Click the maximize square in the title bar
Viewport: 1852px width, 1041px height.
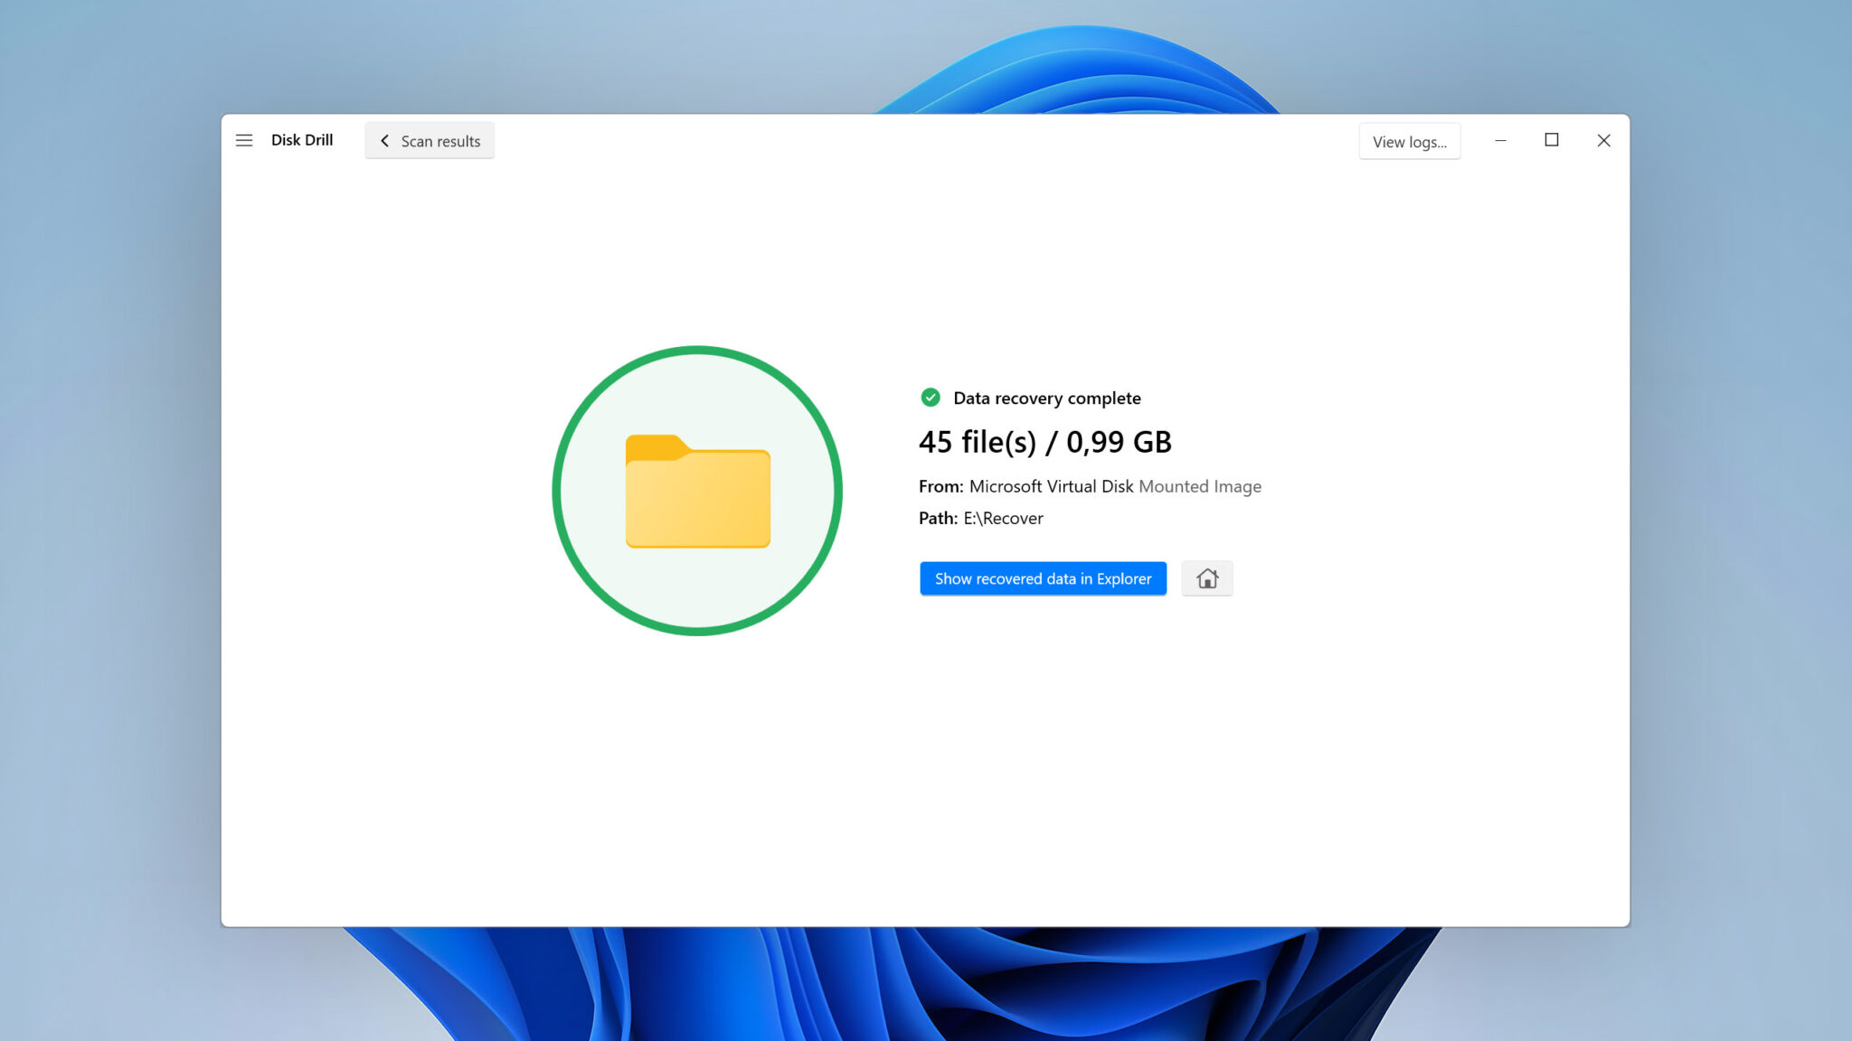(x=1553, y=141)
